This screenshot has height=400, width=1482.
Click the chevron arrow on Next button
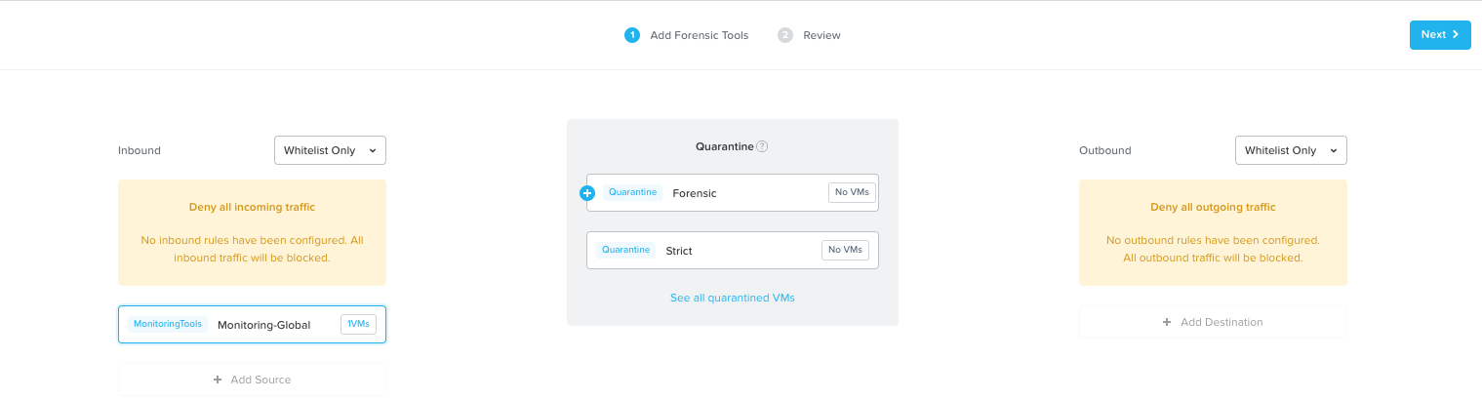(1456, 35)
